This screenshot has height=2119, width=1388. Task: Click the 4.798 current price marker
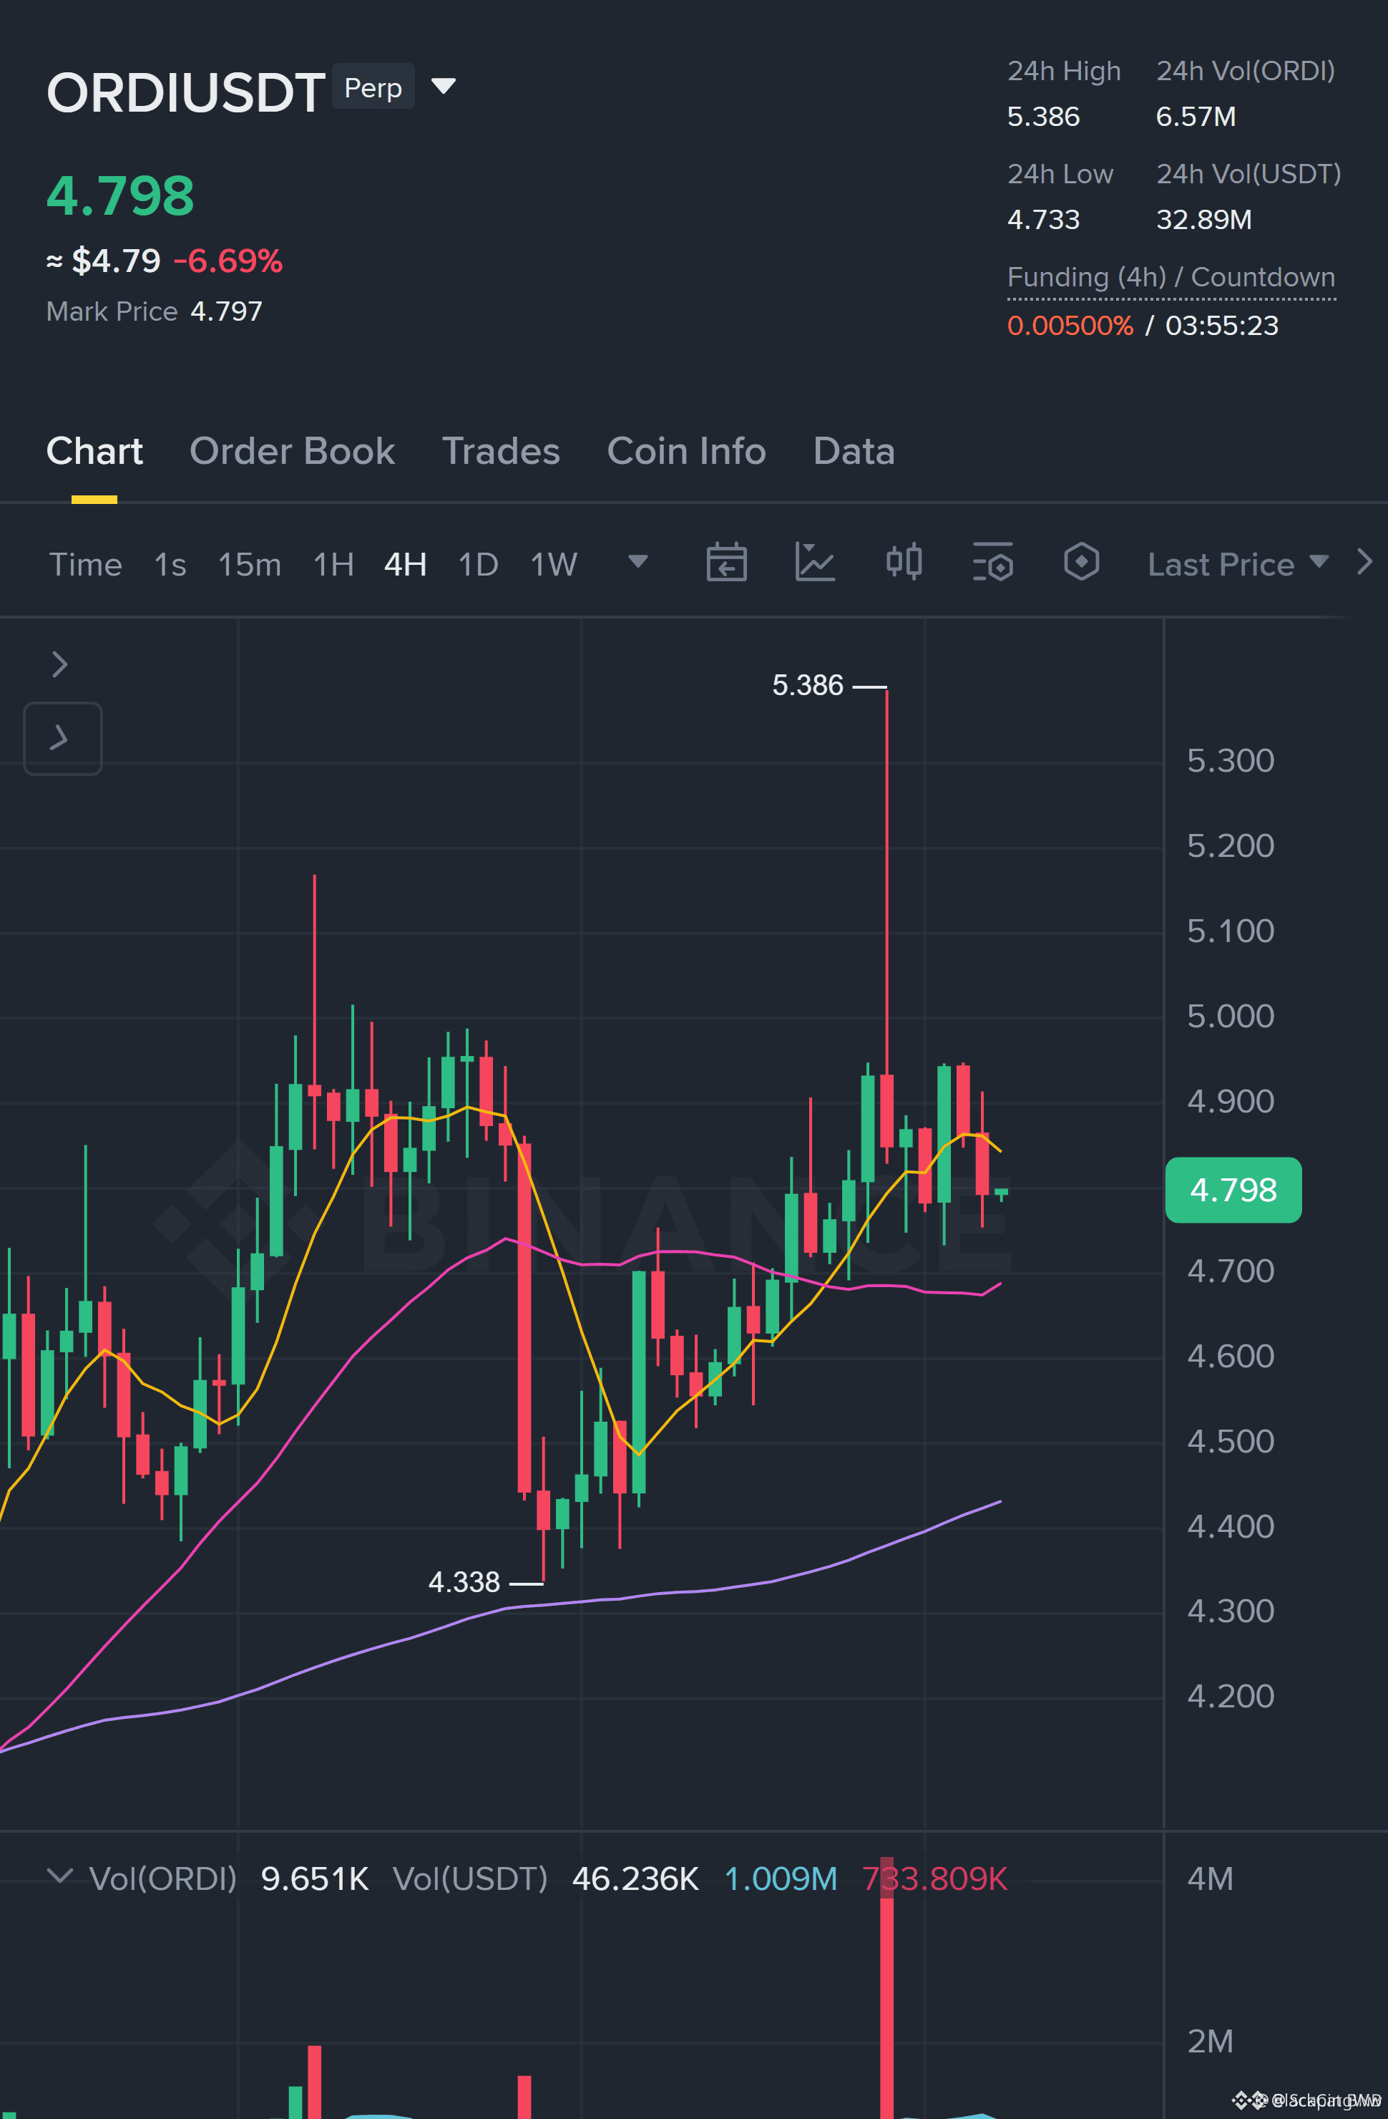pyautogui.click(x=1233, y=1191)
